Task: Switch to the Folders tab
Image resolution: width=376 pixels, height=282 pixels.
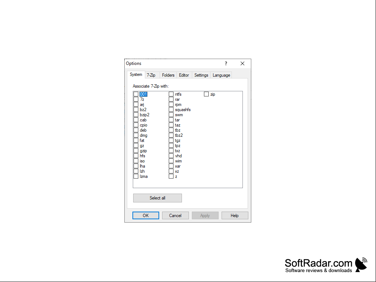Action: (x=168, y=75)
